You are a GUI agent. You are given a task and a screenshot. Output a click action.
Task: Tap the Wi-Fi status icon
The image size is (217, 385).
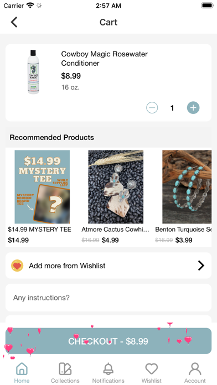coord(30,6)
